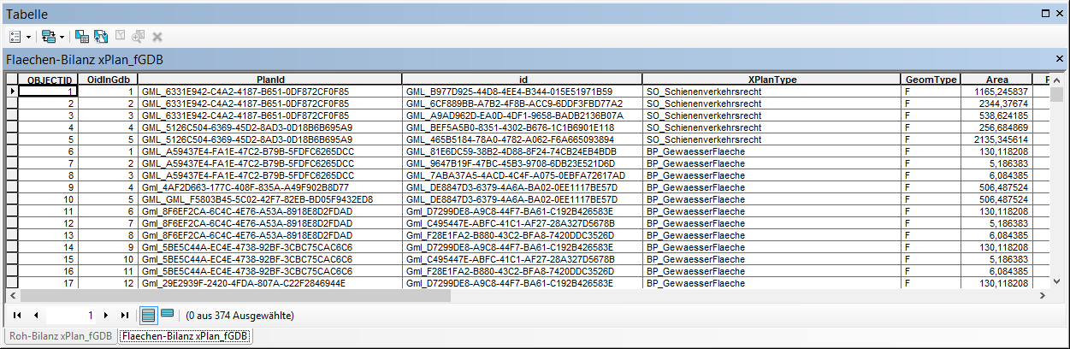The image size is (1070, 349).
Task: Click the XPlanType column header
Action: click(771, 80)
